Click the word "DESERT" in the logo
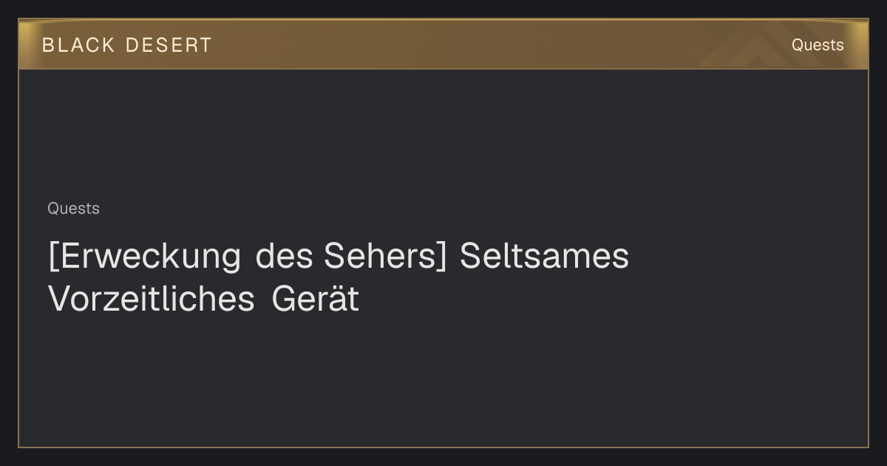The image size is (887, 466). [169, 45]
